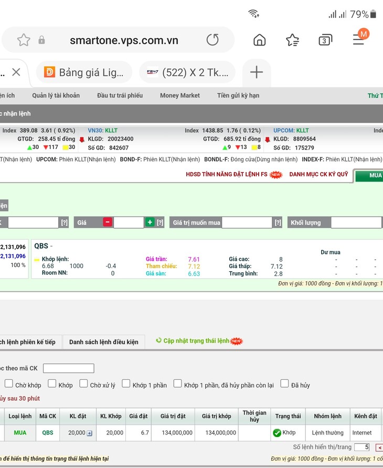Screen dimensions: 383x468
Task: Close the current browser tab
Action: pyautogui.click(x=16, y=72)
